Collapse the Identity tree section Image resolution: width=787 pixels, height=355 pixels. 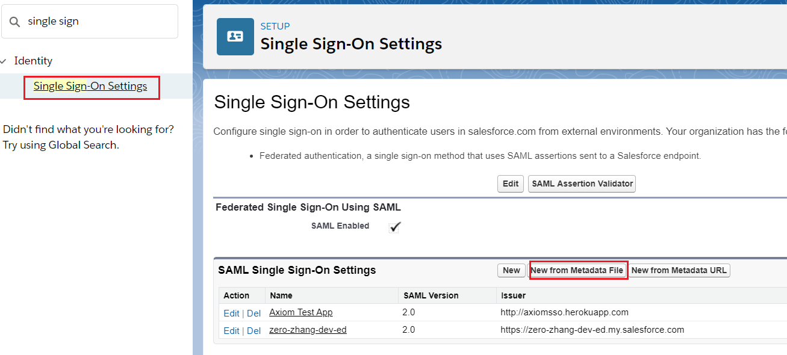[x=4, y=61]
